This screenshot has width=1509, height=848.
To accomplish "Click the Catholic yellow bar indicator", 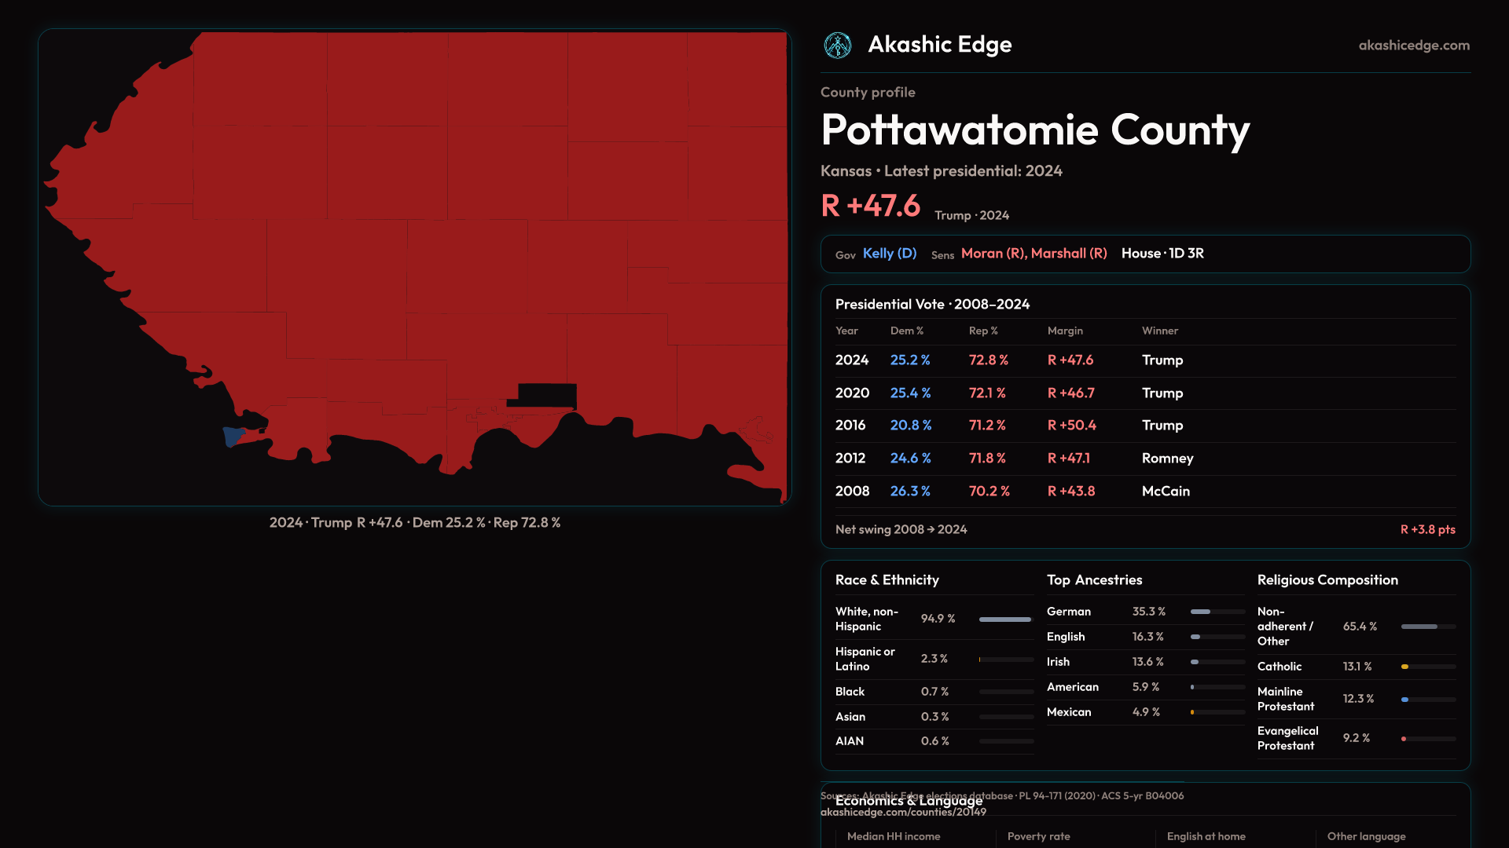I will 1405,667.
